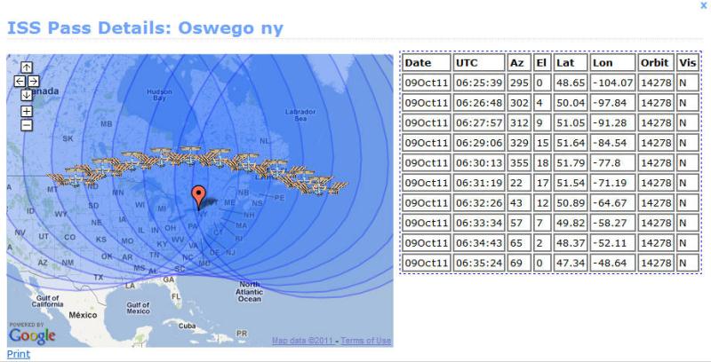This screenshot has width=711, height=362.
Task: Select the Vis column header
Action: [x=687, y=63]
